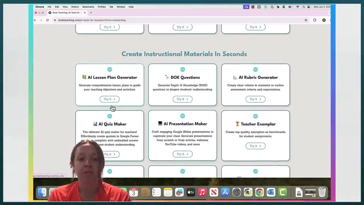Open Apple Music from the Dock
Image resolution: width=364 pixels, height=205 pixels.
pyautogui.click(x=202, y=192)
